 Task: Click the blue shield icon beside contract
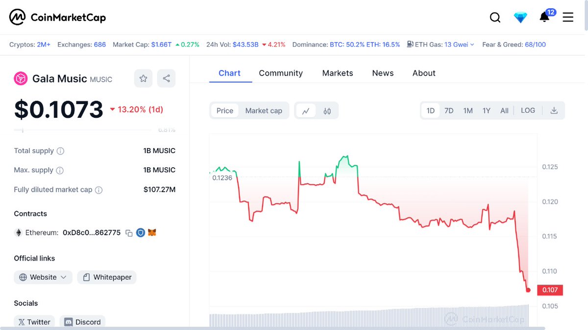(141, 233)
